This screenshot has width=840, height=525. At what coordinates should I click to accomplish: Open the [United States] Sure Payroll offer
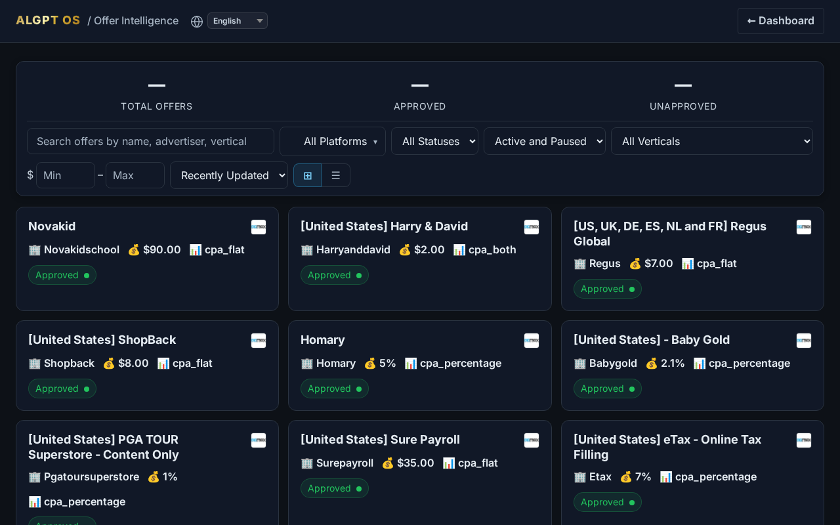click(381, 440)
